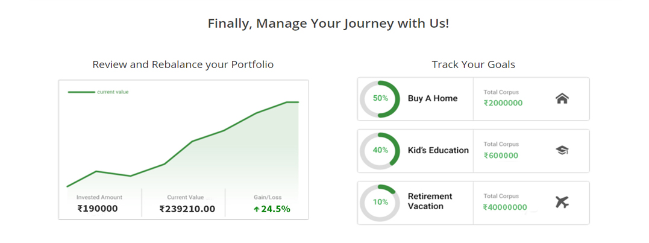Click the ₹600000 total corpus amount

(501, 156)
